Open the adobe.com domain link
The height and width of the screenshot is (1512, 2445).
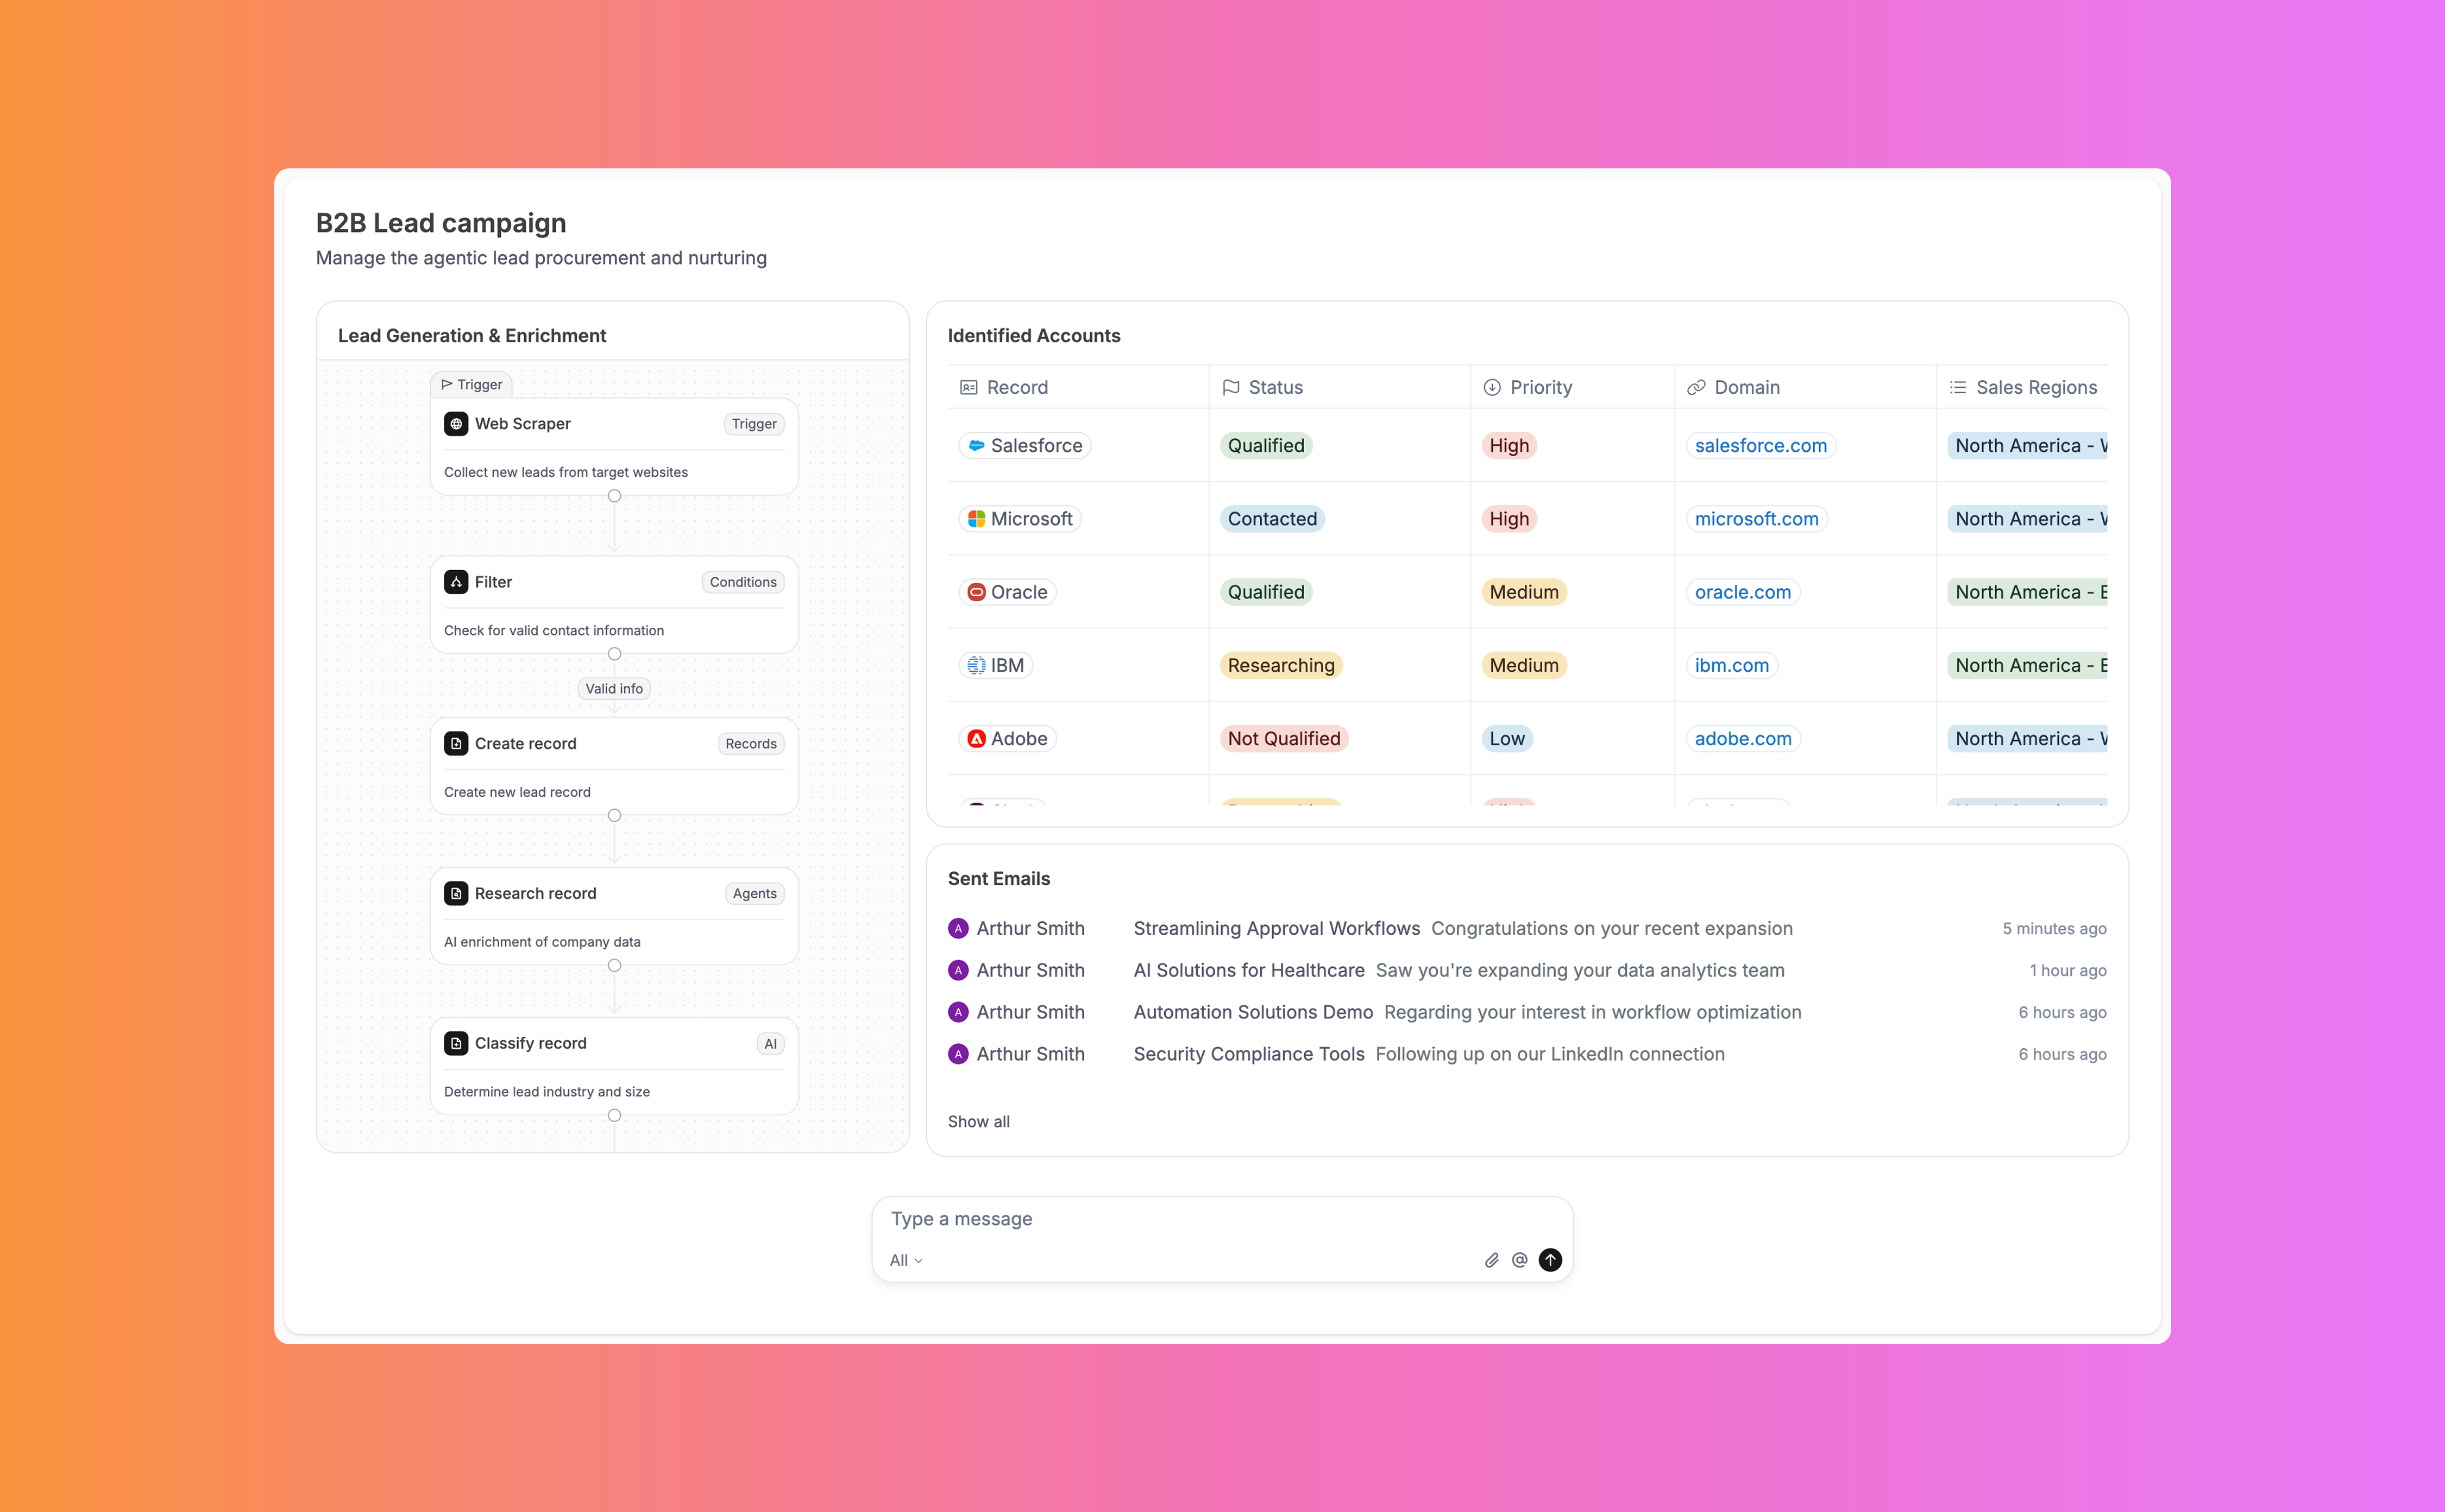click(1743, 738)
